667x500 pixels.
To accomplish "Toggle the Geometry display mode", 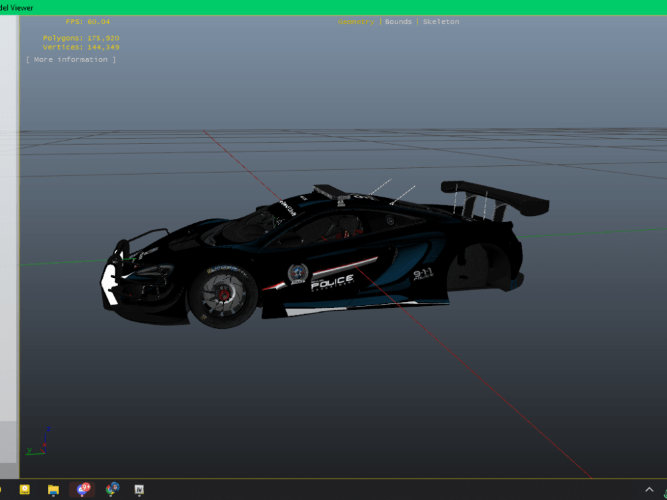I will (x=356, y=21).
